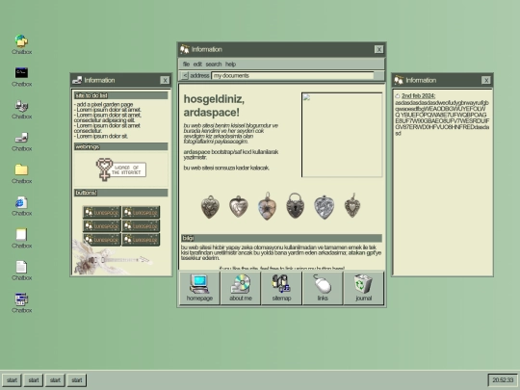Go to homepage via the computer icon
Screen dimensions: 520x390
coord(199,288)
